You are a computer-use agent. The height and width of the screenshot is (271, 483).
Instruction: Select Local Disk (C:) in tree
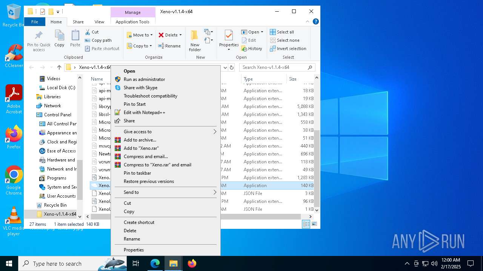[57, 88]
